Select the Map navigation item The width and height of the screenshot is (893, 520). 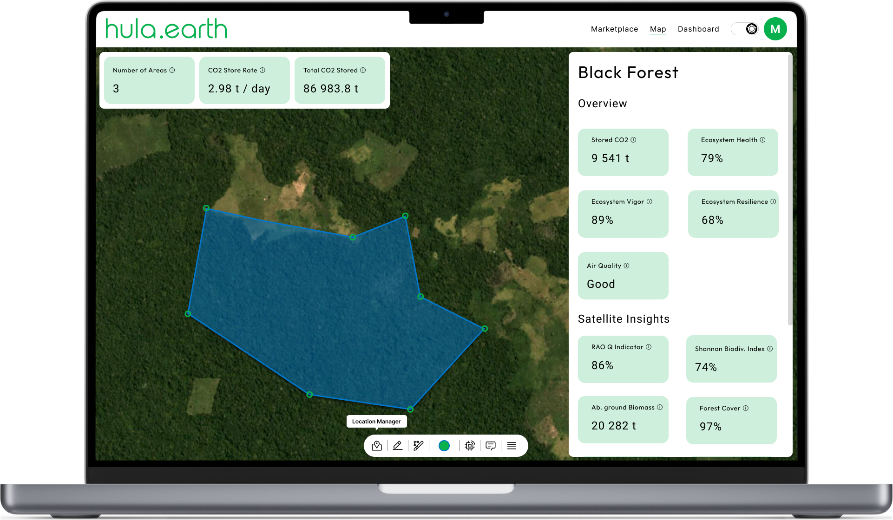click(x=658, y=29)
